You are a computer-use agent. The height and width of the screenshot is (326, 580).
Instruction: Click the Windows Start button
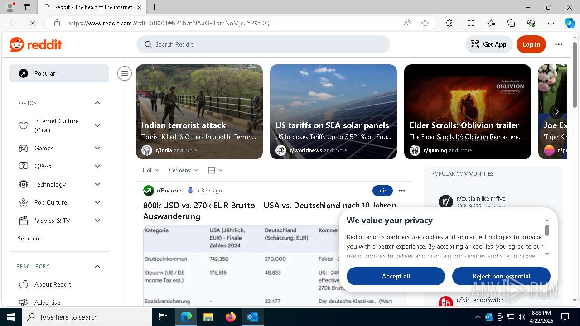pos(11,317)
